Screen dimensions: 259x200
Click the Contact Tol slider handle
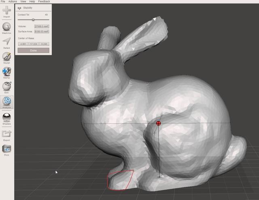coord(33,19)
